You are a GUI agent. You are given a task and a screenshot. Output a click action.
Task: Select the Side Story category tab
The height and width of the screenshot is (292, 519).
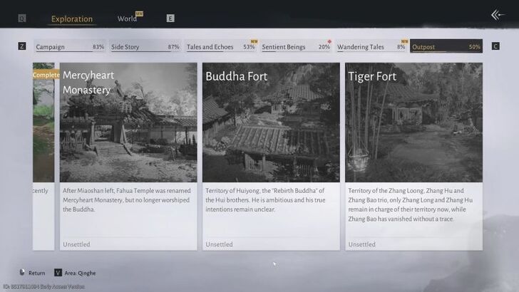tap(145, 46)
